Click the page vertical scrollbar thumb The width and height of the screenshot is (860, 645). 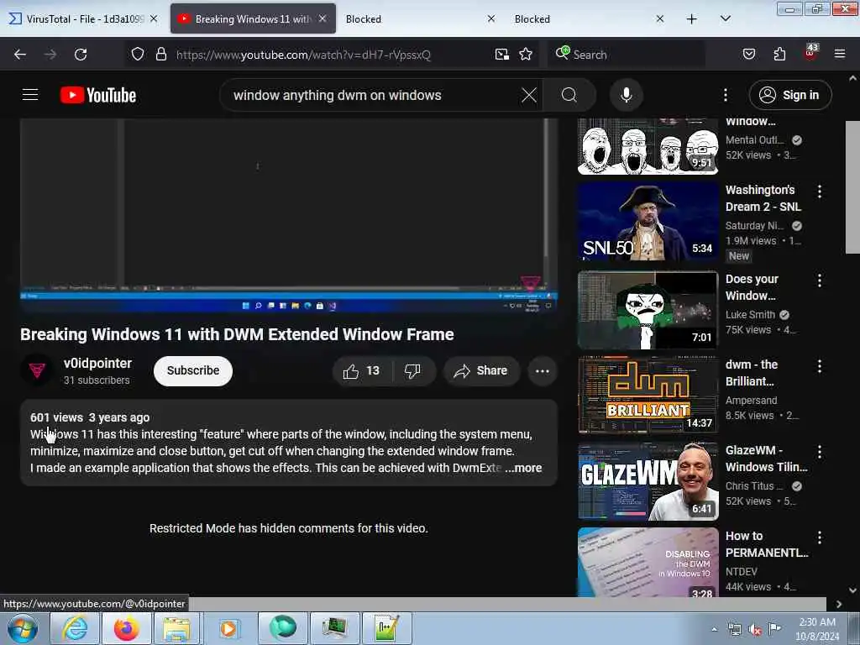pyautogui.click(x=852, y=186)
